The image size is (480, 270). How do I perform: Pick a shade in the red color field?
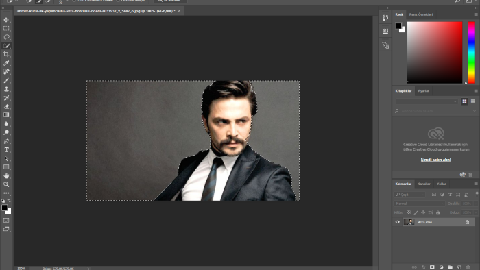tap(435, 52)
